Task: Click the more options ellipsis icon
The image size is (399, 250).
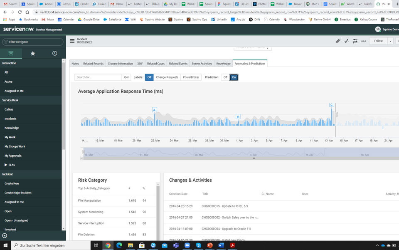Action: [x=364, y=41]
